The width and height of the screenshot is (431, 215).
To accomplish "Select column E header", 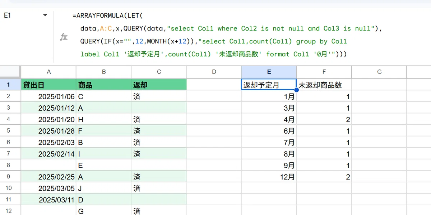I will click(269, 72).
